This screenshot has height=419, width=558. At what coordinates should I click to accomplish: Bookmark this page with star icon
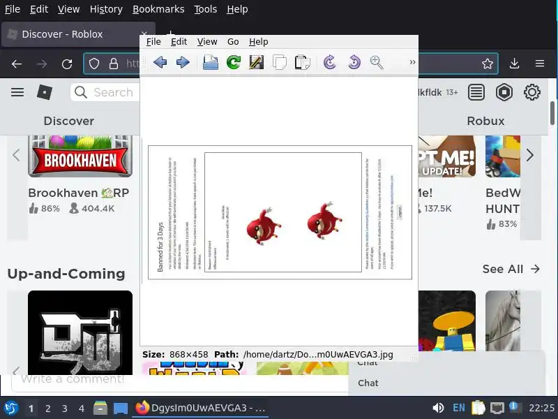click(x=487, y=64)
